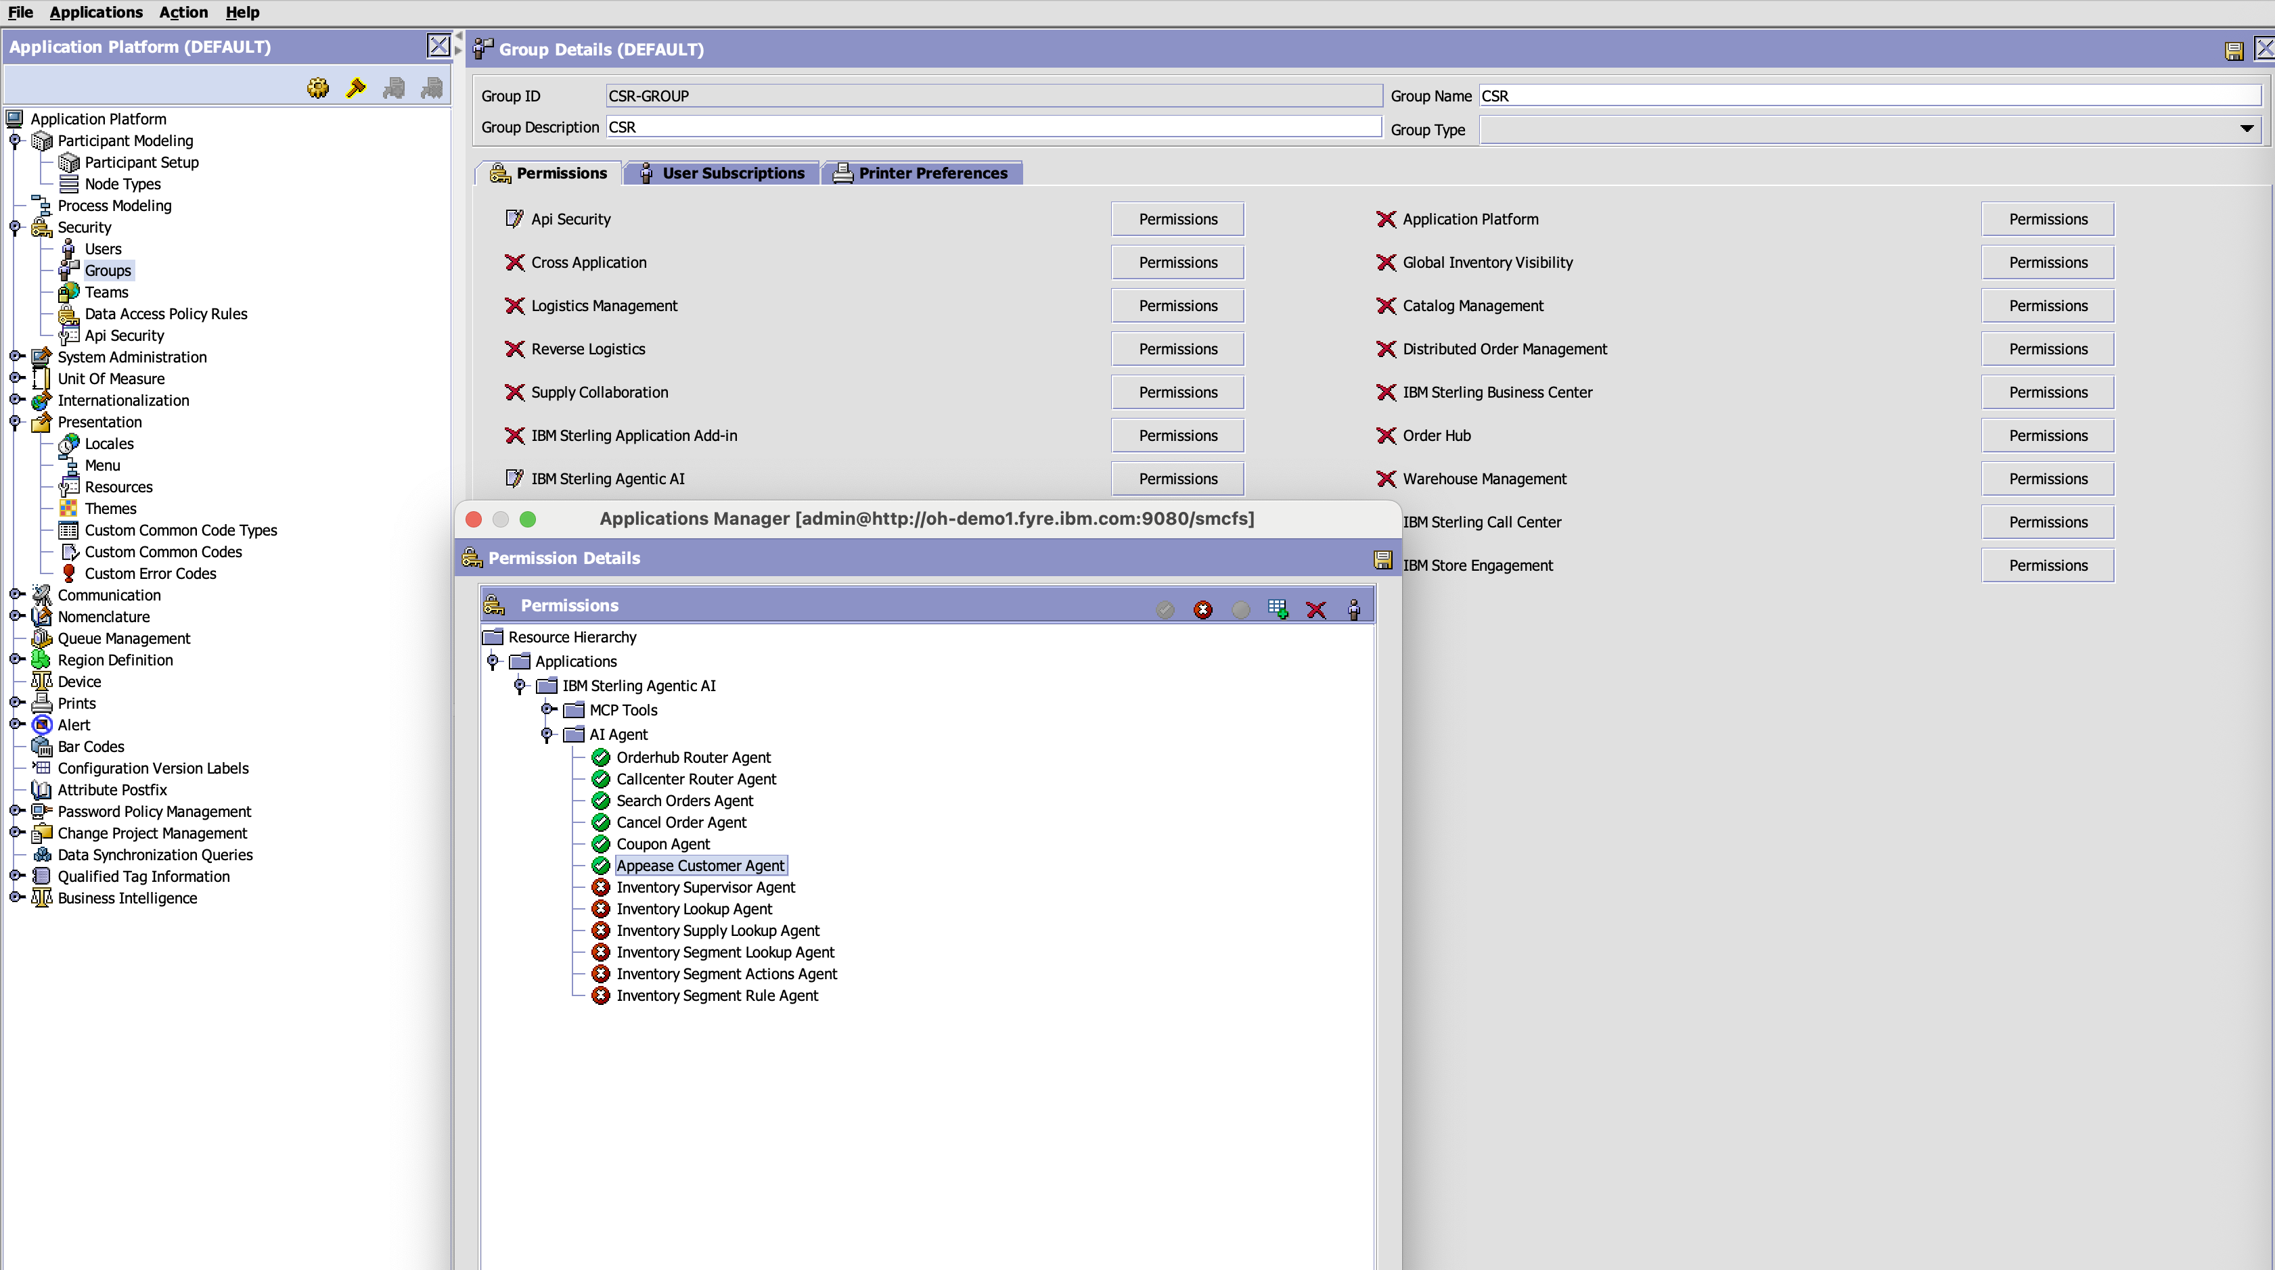The width and height of the screenshot is (2275, 1270).
Task: Click the red status icon of Inventory Segment Rule Agent
Action: (x=600, y=995)
